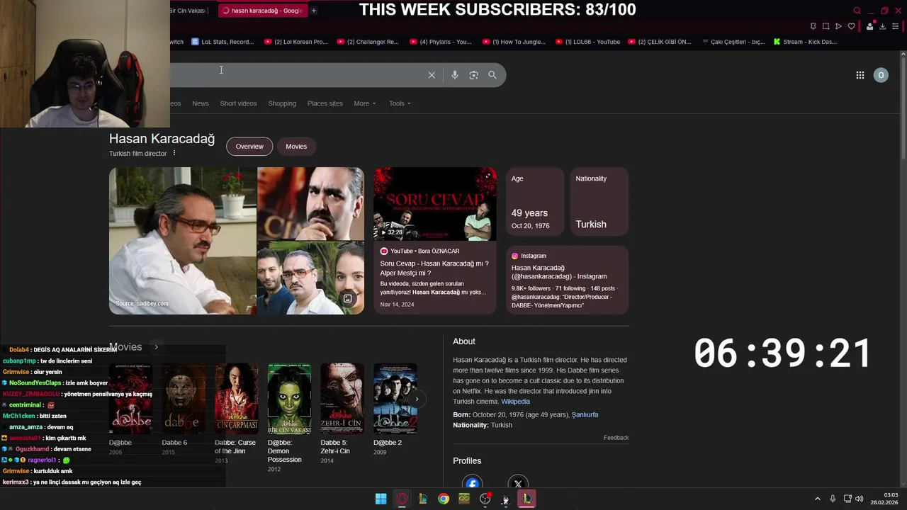Open the How To Jungle bookmark
Image resolution: width=907 pixels, height=510 pixels.
click(514, 42)
